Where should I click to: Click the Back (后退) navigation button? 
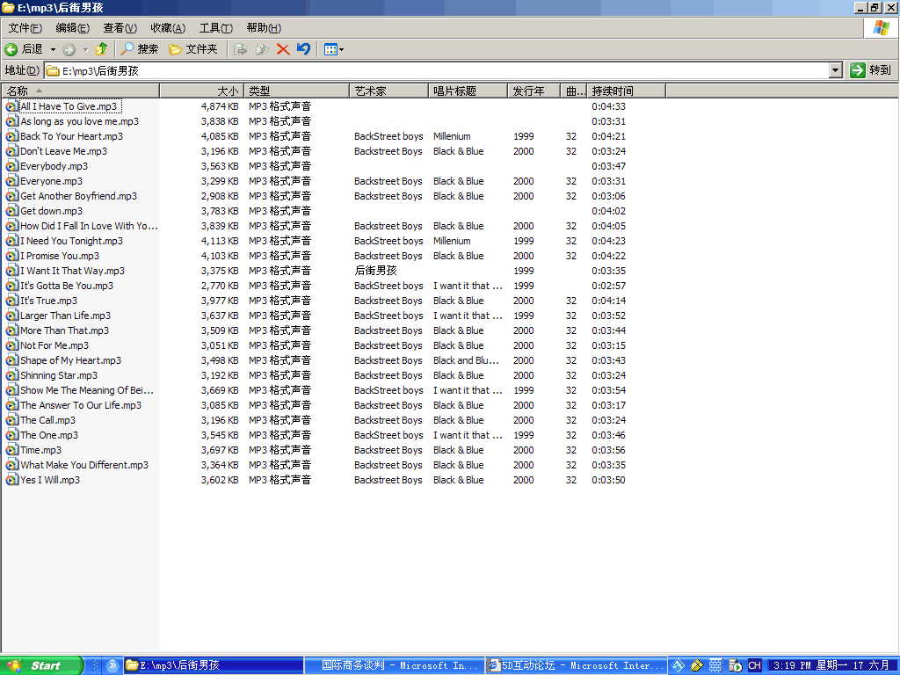point(24,49)
